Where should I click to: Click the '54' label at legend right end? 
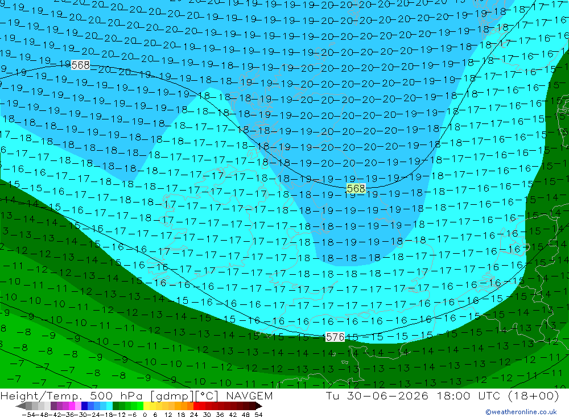258,415
